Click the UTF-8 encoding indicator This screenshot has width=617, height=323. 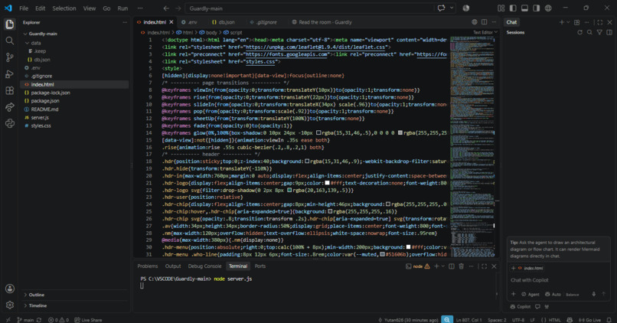pyautogui.click(x=517, y=320)
